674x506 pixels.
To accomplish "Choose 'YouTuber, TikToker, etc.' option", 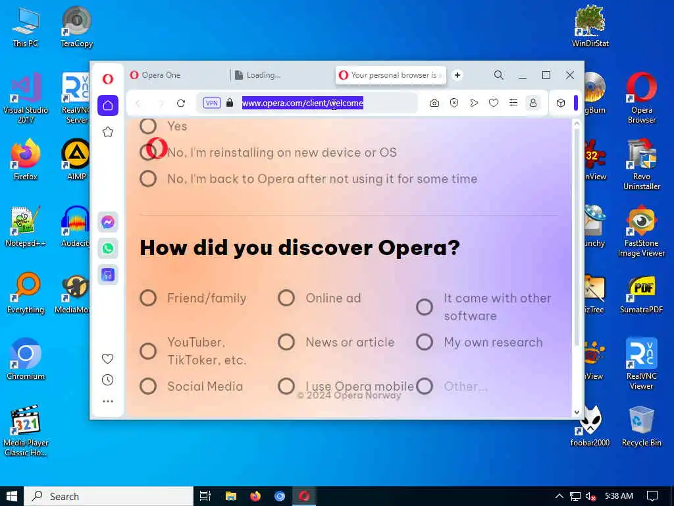I will (x=148, y=351).
